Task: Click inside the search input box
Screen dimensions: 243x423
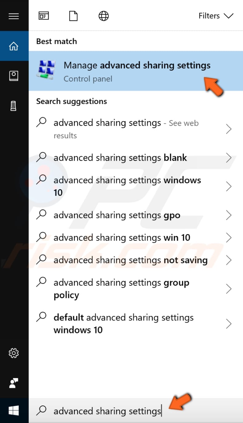Action: tap(108, 411)
